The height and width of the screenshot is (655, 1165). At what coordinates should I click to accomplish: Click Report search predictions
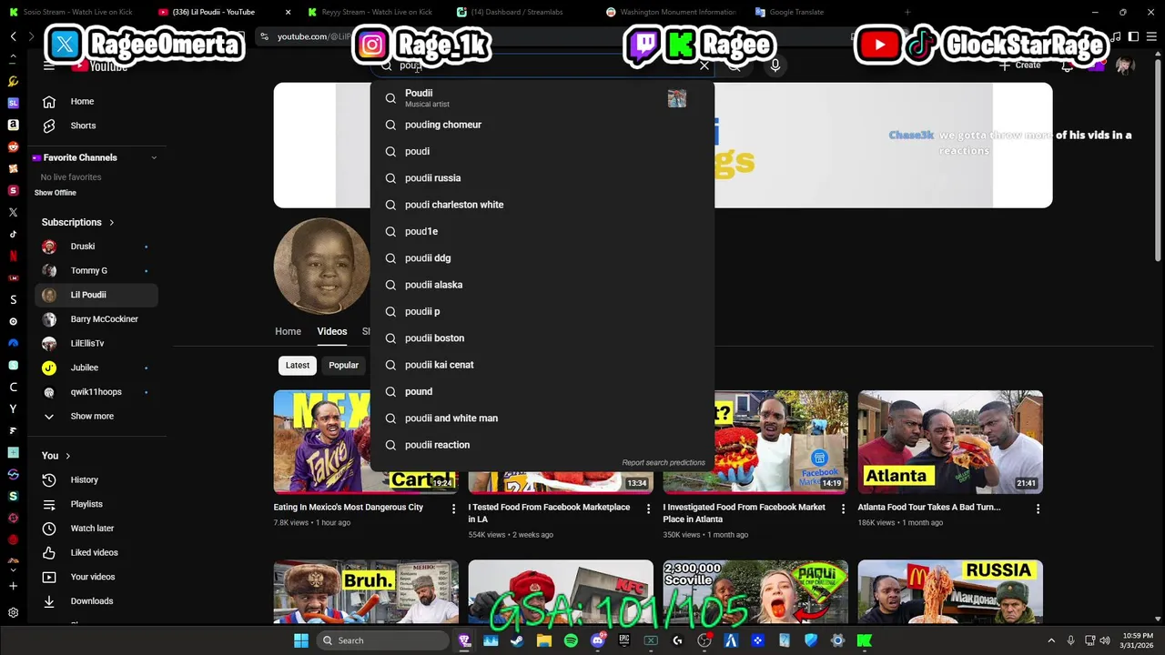pos(664,462)
